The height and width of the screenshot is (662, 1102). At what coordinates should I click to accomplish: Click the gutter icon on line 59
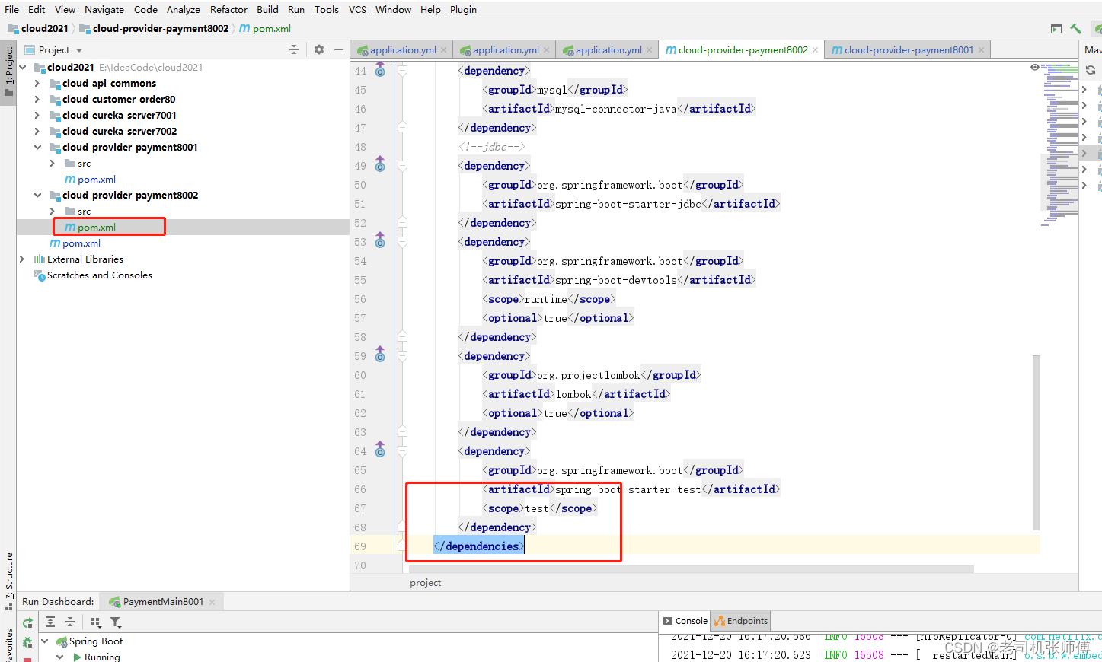[x=380, y=355]
